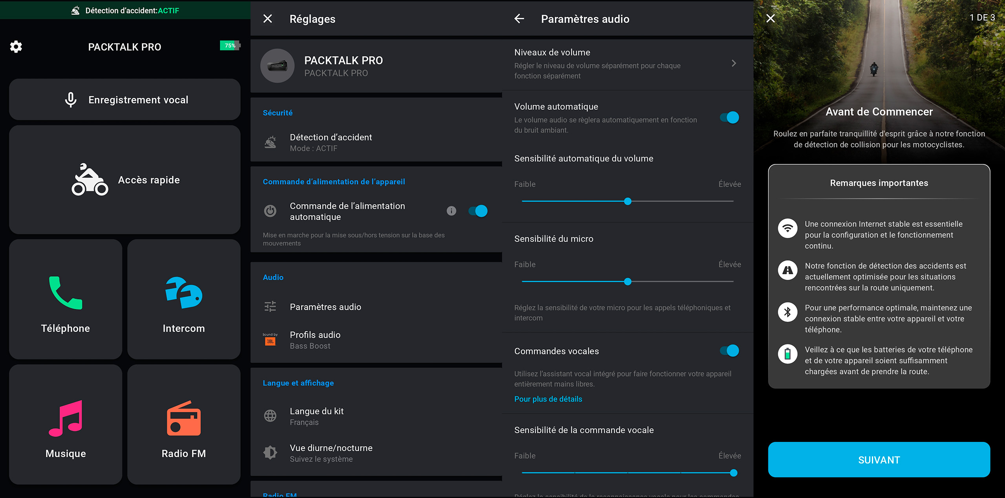Open Intercom helmets icon
Screen dimensions: 1005x498
pos(184,293)
